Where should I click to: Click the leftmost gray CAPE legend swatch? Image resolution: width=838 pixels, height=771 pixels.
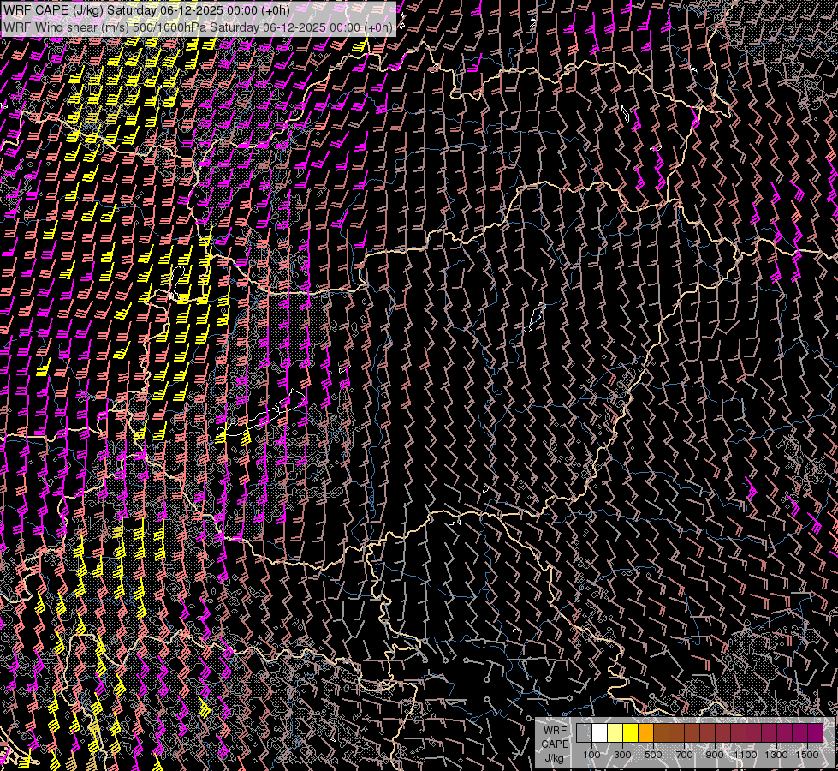(584, 733)
